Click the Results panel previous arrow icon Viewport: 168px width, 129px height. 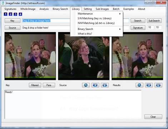pos(158,85)
